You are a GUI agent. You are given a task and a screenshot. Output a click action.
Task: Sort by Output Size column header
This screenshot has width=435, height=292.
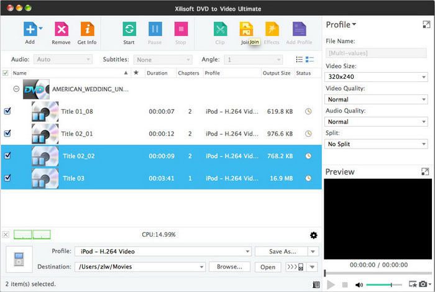click(x=277, y=73)
